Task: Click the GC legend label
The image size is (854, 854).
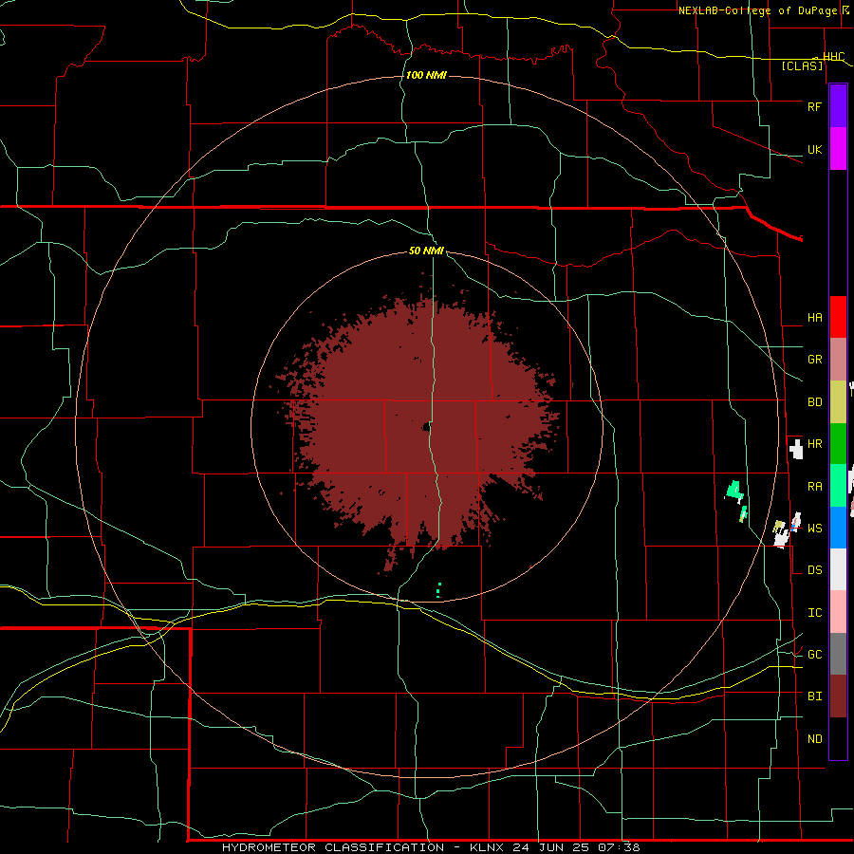Action: point(814,655)
